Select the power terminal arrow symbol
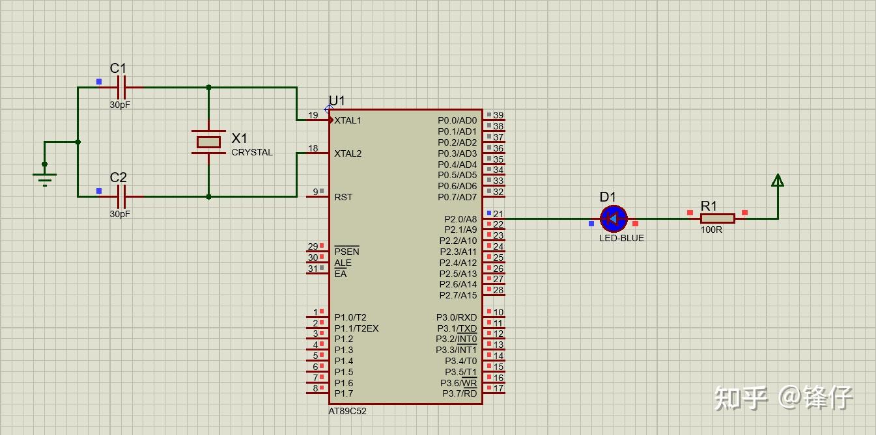Viewport: 876px width, 435px height. click(777, 180)
